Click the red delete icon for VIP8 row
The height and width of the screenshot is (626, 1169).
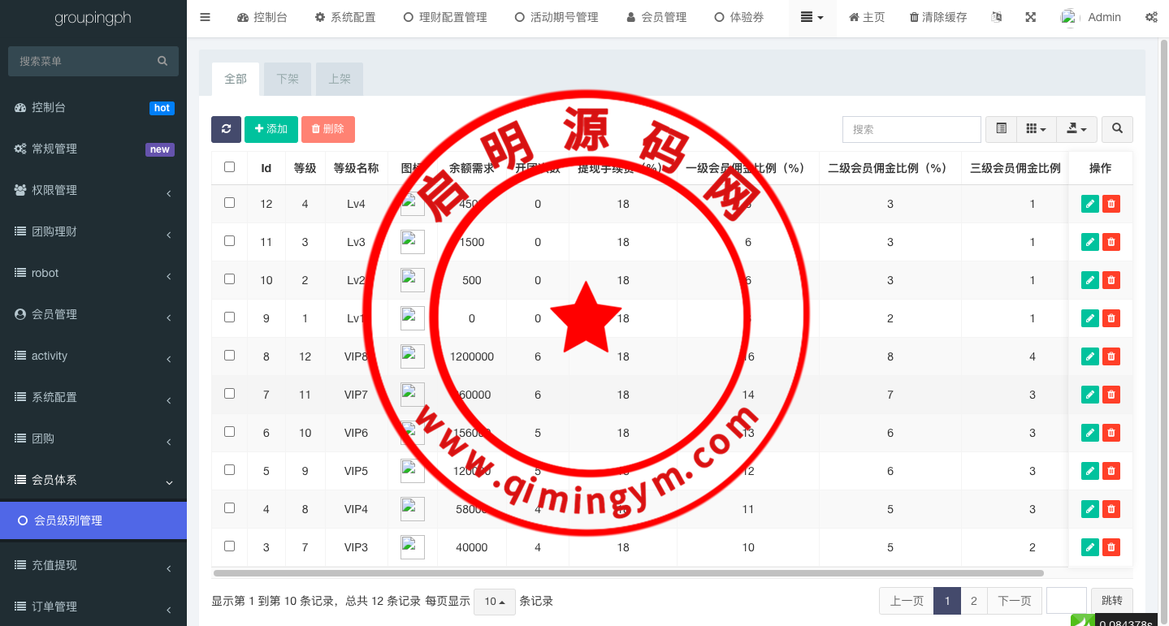click(x=1111, y=356)
